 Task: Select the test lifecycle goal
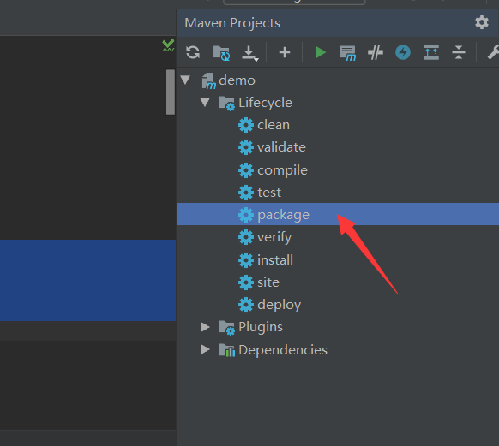[338, 193]
